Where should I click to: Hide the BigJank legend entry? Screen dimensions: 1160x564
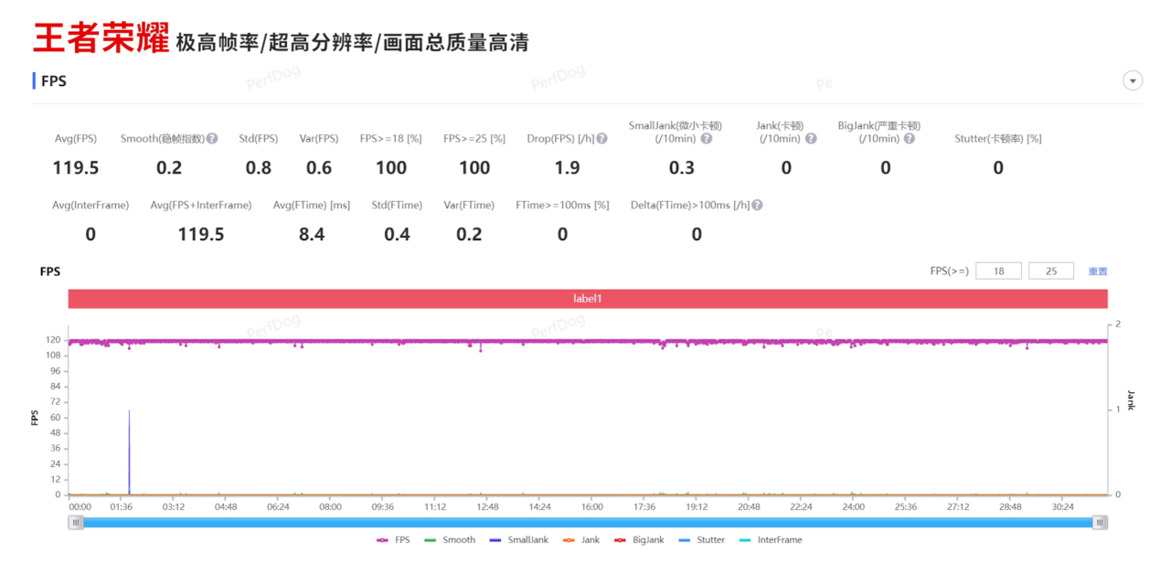point(642,540)
